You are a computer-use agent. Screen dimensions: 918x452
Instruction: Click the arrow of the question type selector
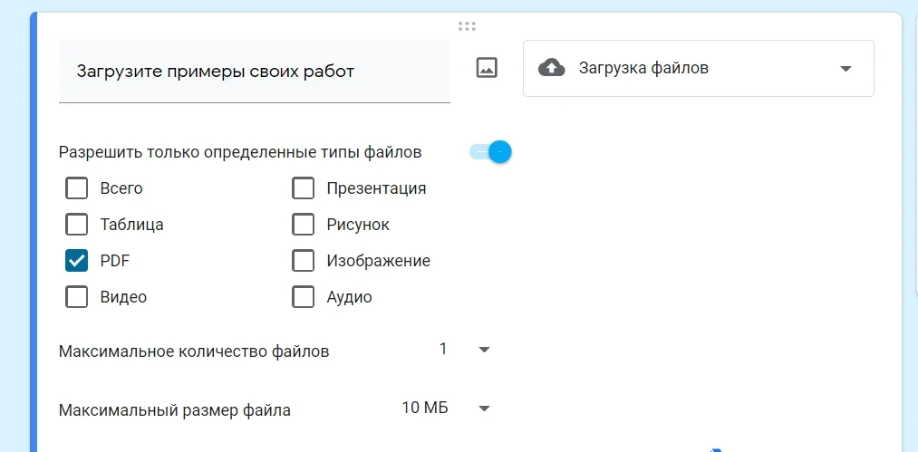[846, 69]
